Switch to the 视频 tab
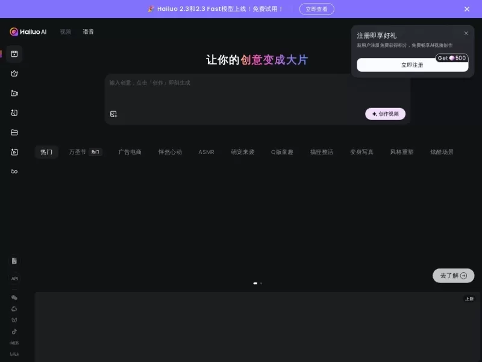The width and height of the screenshot is (482, 362). coord(66,31)
